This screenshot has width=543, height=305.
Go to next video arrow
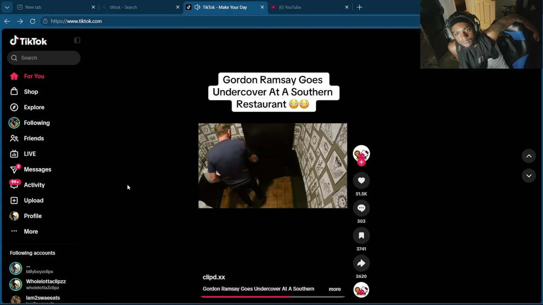click(x=529, y=175)
